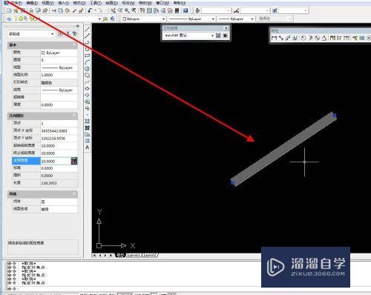Open quick calculator beside 全局宽度 value
Image resolution: width=371 pixels, height=295 pixels.
[x=73, y=161]
